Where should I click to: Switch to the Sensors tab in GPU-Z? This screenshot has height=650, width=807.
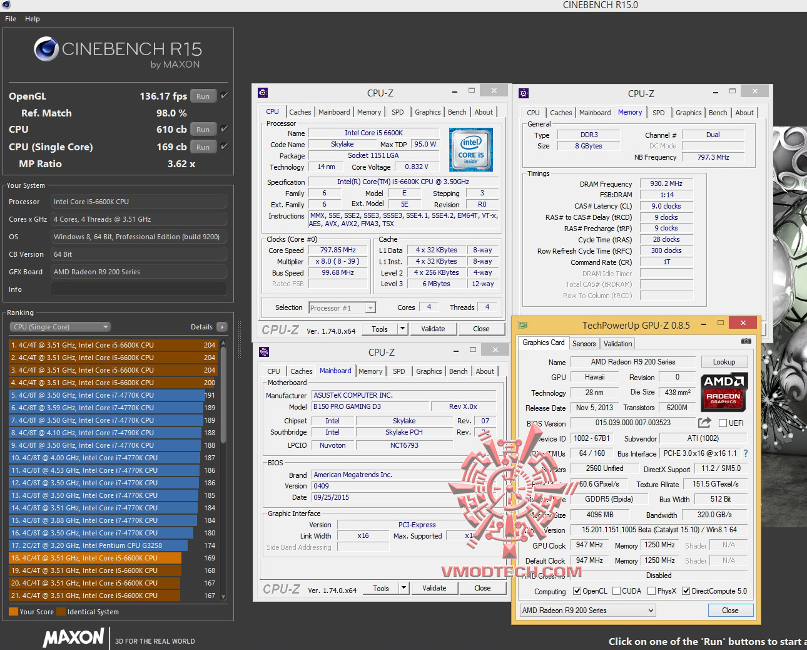click(584, 344)
